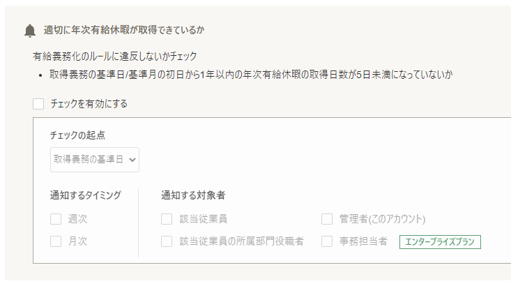
Task: Click the 管理者(このアカウント) label text
Action: tap(382, 219)
